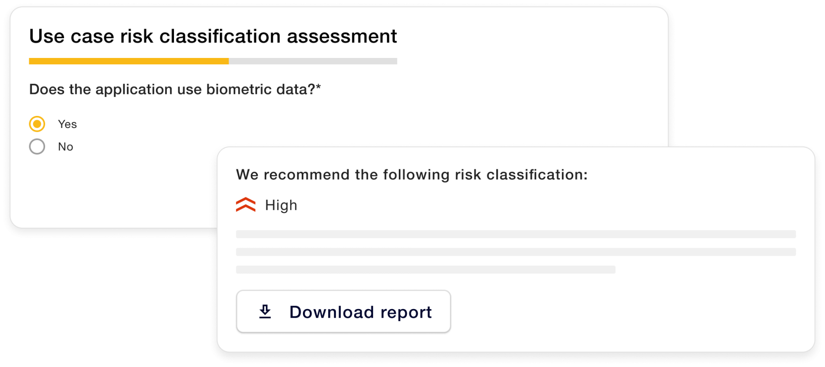The image size is (825, 367).
Task: Select the Yes radio button
Action: [37, 124]
